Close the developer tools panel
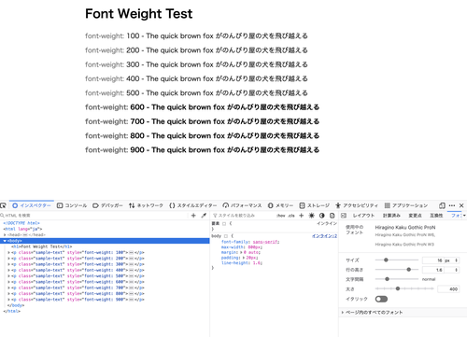467x337 pixels. 461,205
